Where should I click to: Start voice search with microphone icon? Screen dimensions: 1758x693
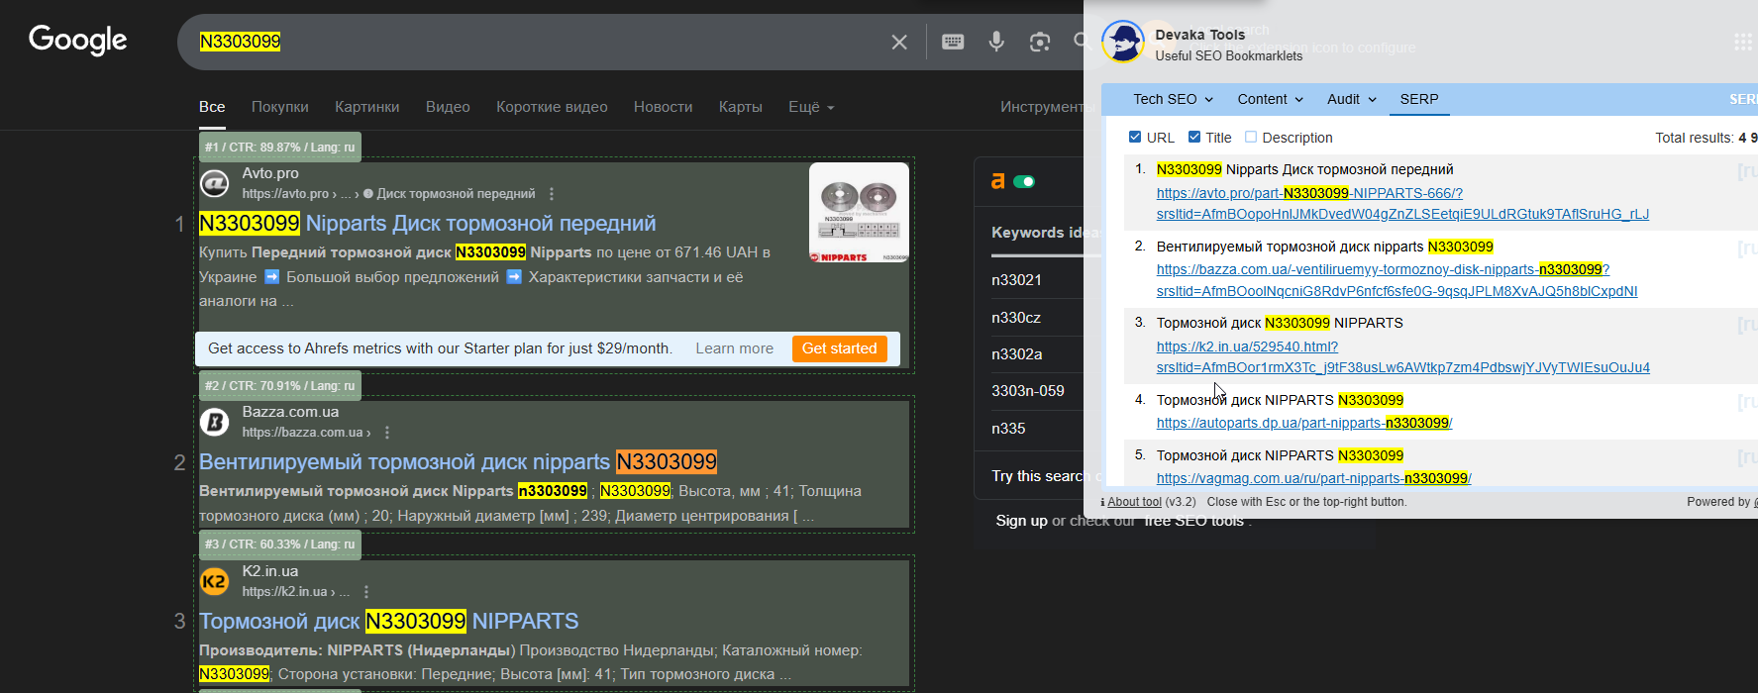[996, 42]
